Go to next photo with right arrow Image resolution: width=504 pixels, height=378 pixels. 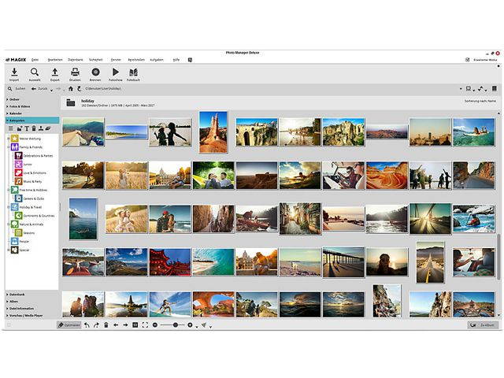click(125, 325)
